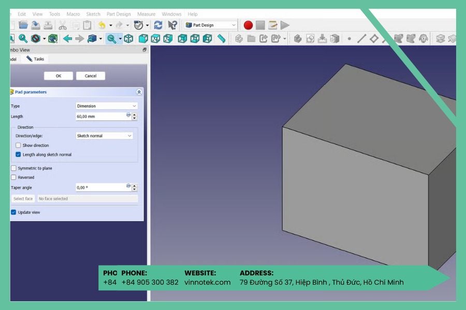Open the Part Design menu
Screen dimensions: 466x310
[x=119, y=14]
